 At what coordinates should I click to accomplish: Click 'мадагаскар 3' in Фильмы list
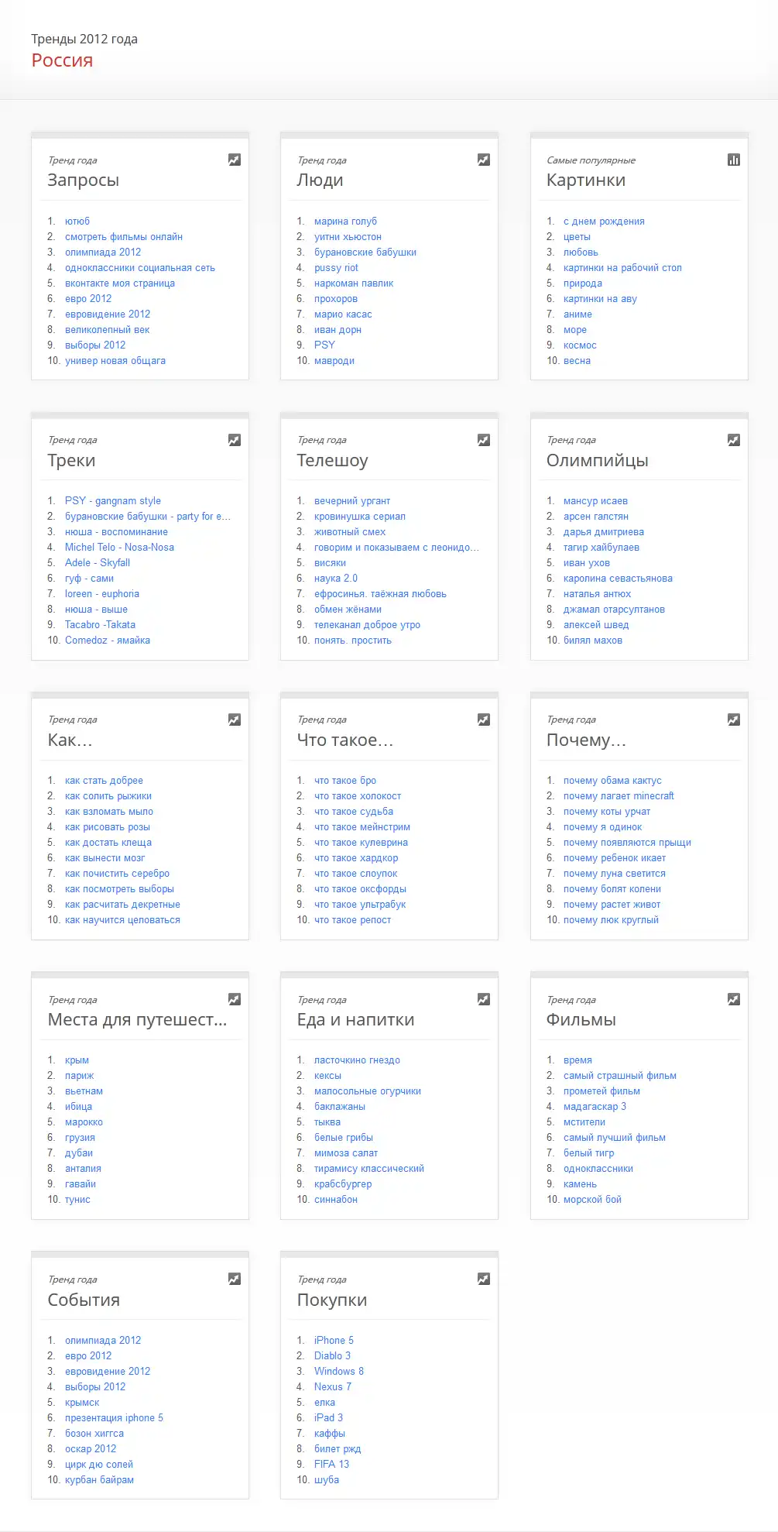click(x=595, y=1106)
